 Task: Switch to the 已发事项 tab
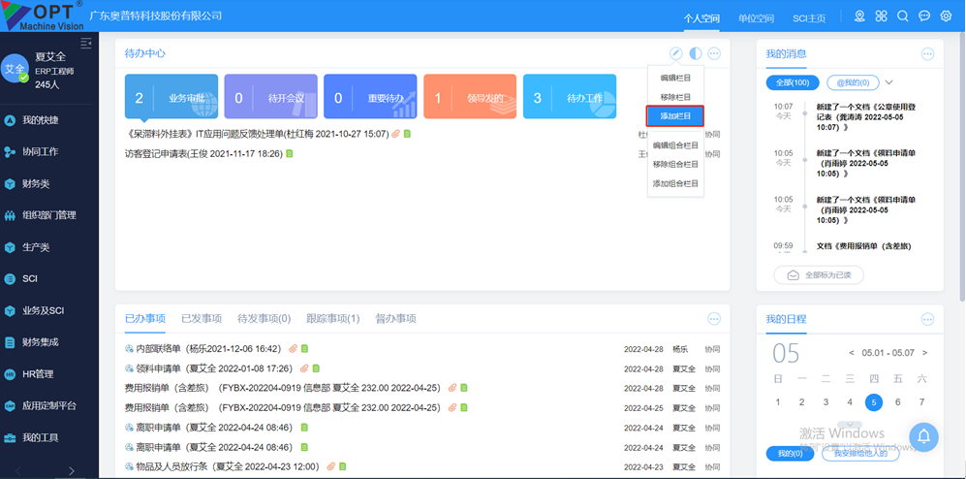click(x=201, y=318)
